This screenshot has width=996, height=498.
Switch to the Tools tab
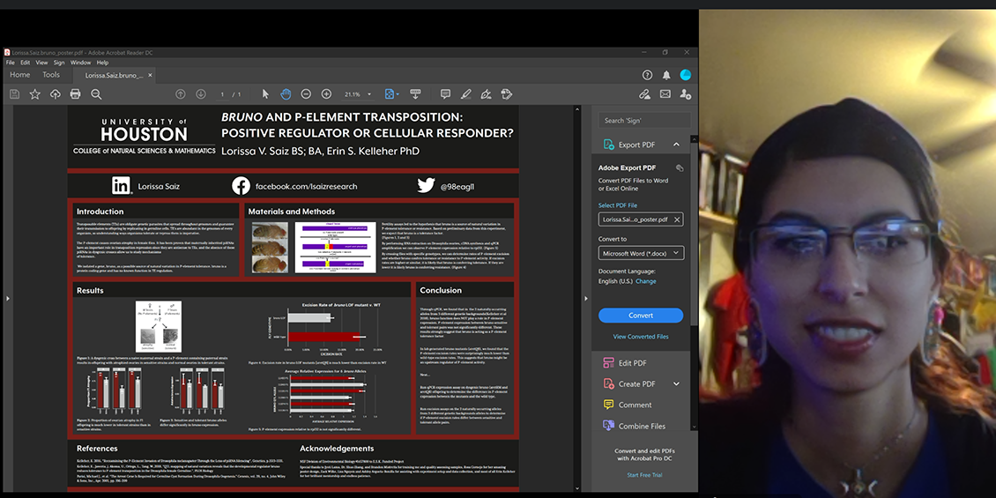click(51, 75)
